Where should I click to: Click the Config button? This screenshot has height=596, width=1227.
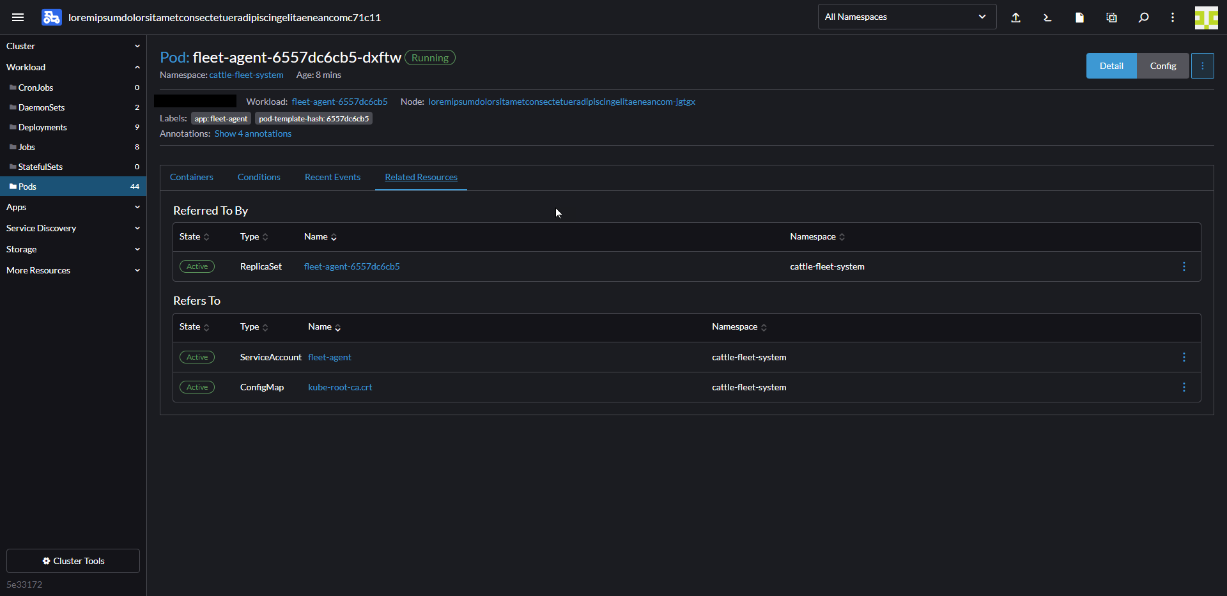(x=1162, y=65)
